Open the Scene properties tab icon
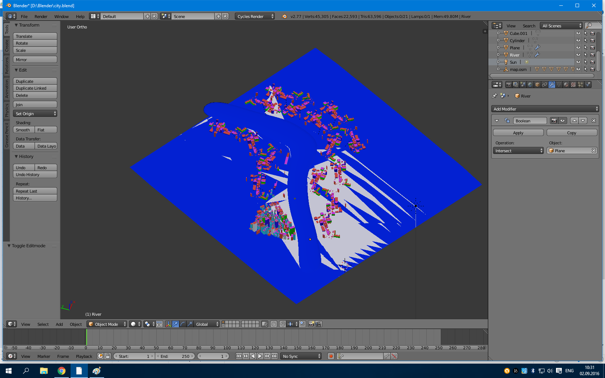This screenshot has width=605, height=378. (523, 85)
